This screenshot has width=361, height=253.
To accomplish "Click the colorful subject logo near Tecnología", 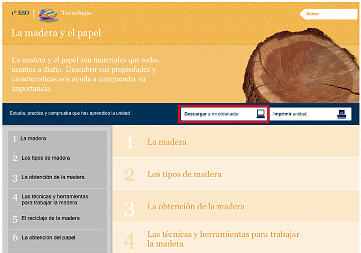I will (48, 14).
